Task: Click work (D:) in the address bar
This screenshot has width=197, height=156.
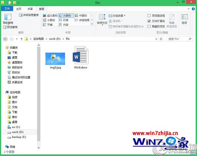Action: [55, 39]
